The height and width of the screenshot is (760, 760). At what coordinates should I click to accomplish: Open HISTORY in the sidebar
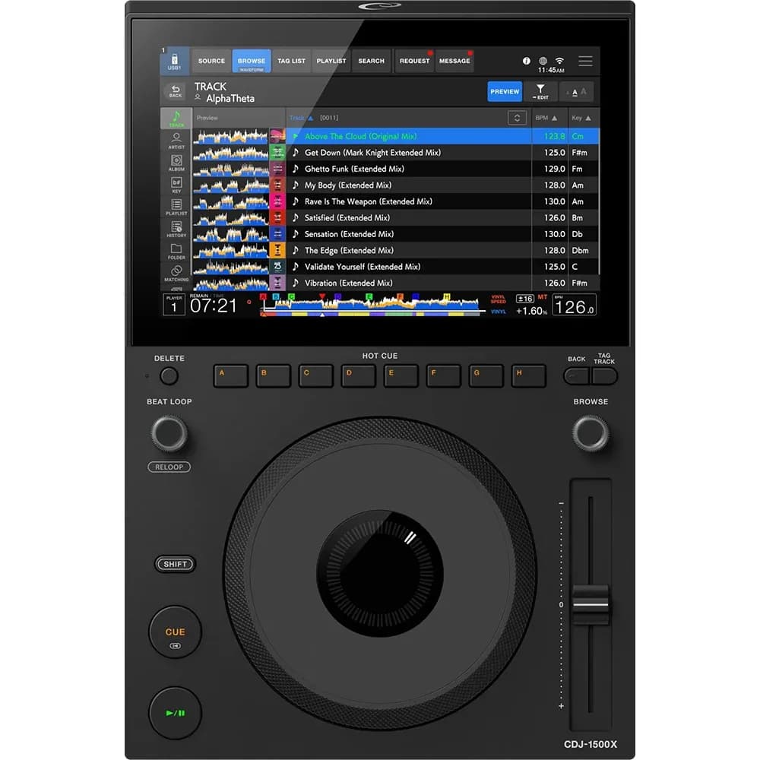click(x=176, y=230)
